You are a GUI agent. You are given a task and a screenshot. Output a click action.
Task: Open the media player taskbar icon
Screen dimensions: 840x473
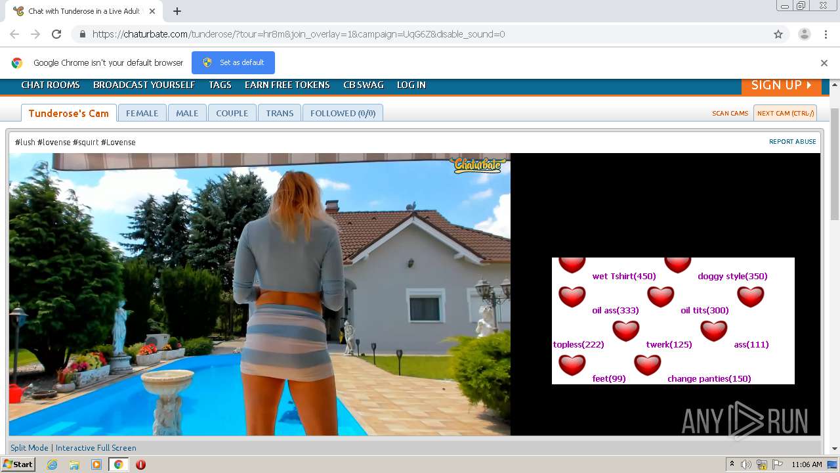(x=96, y=464)
